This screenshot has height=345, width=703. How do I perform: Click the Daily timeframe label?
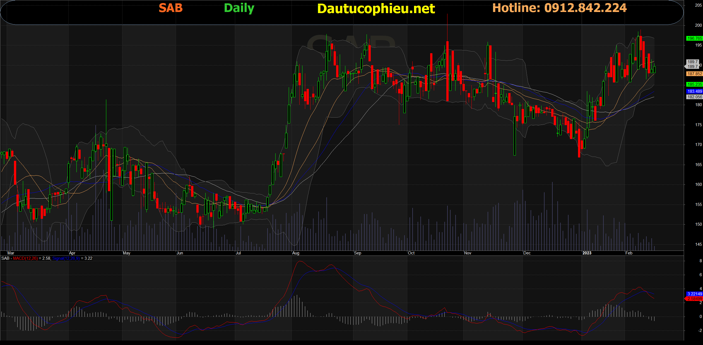click(x=239, y=8)
